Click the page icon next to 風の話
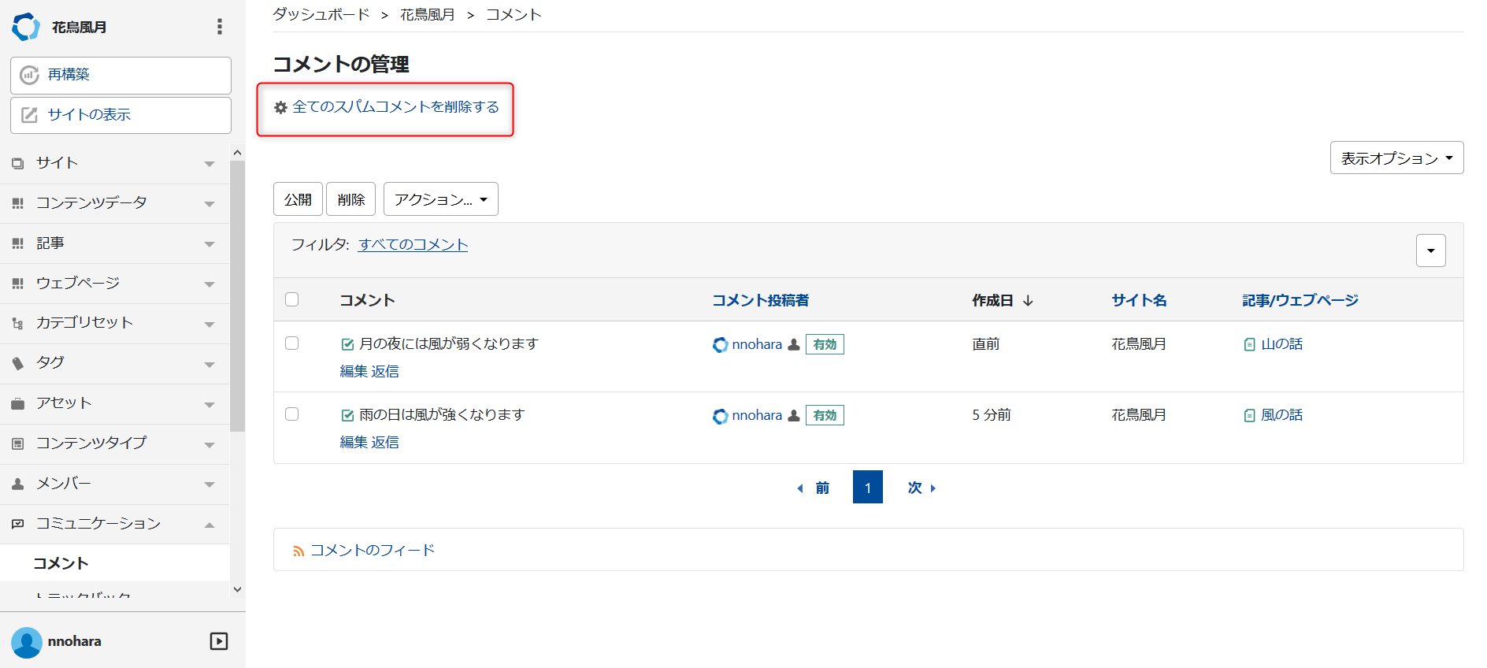This screenshot has height=668, width=1487. [1249, 415]
